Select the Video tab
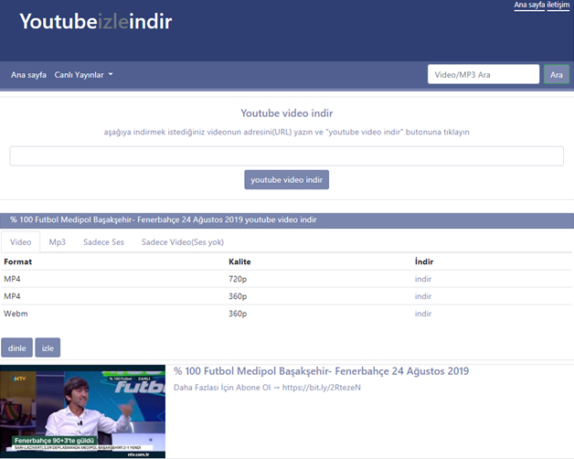This screenshot has height=459, width=574. 21,242
